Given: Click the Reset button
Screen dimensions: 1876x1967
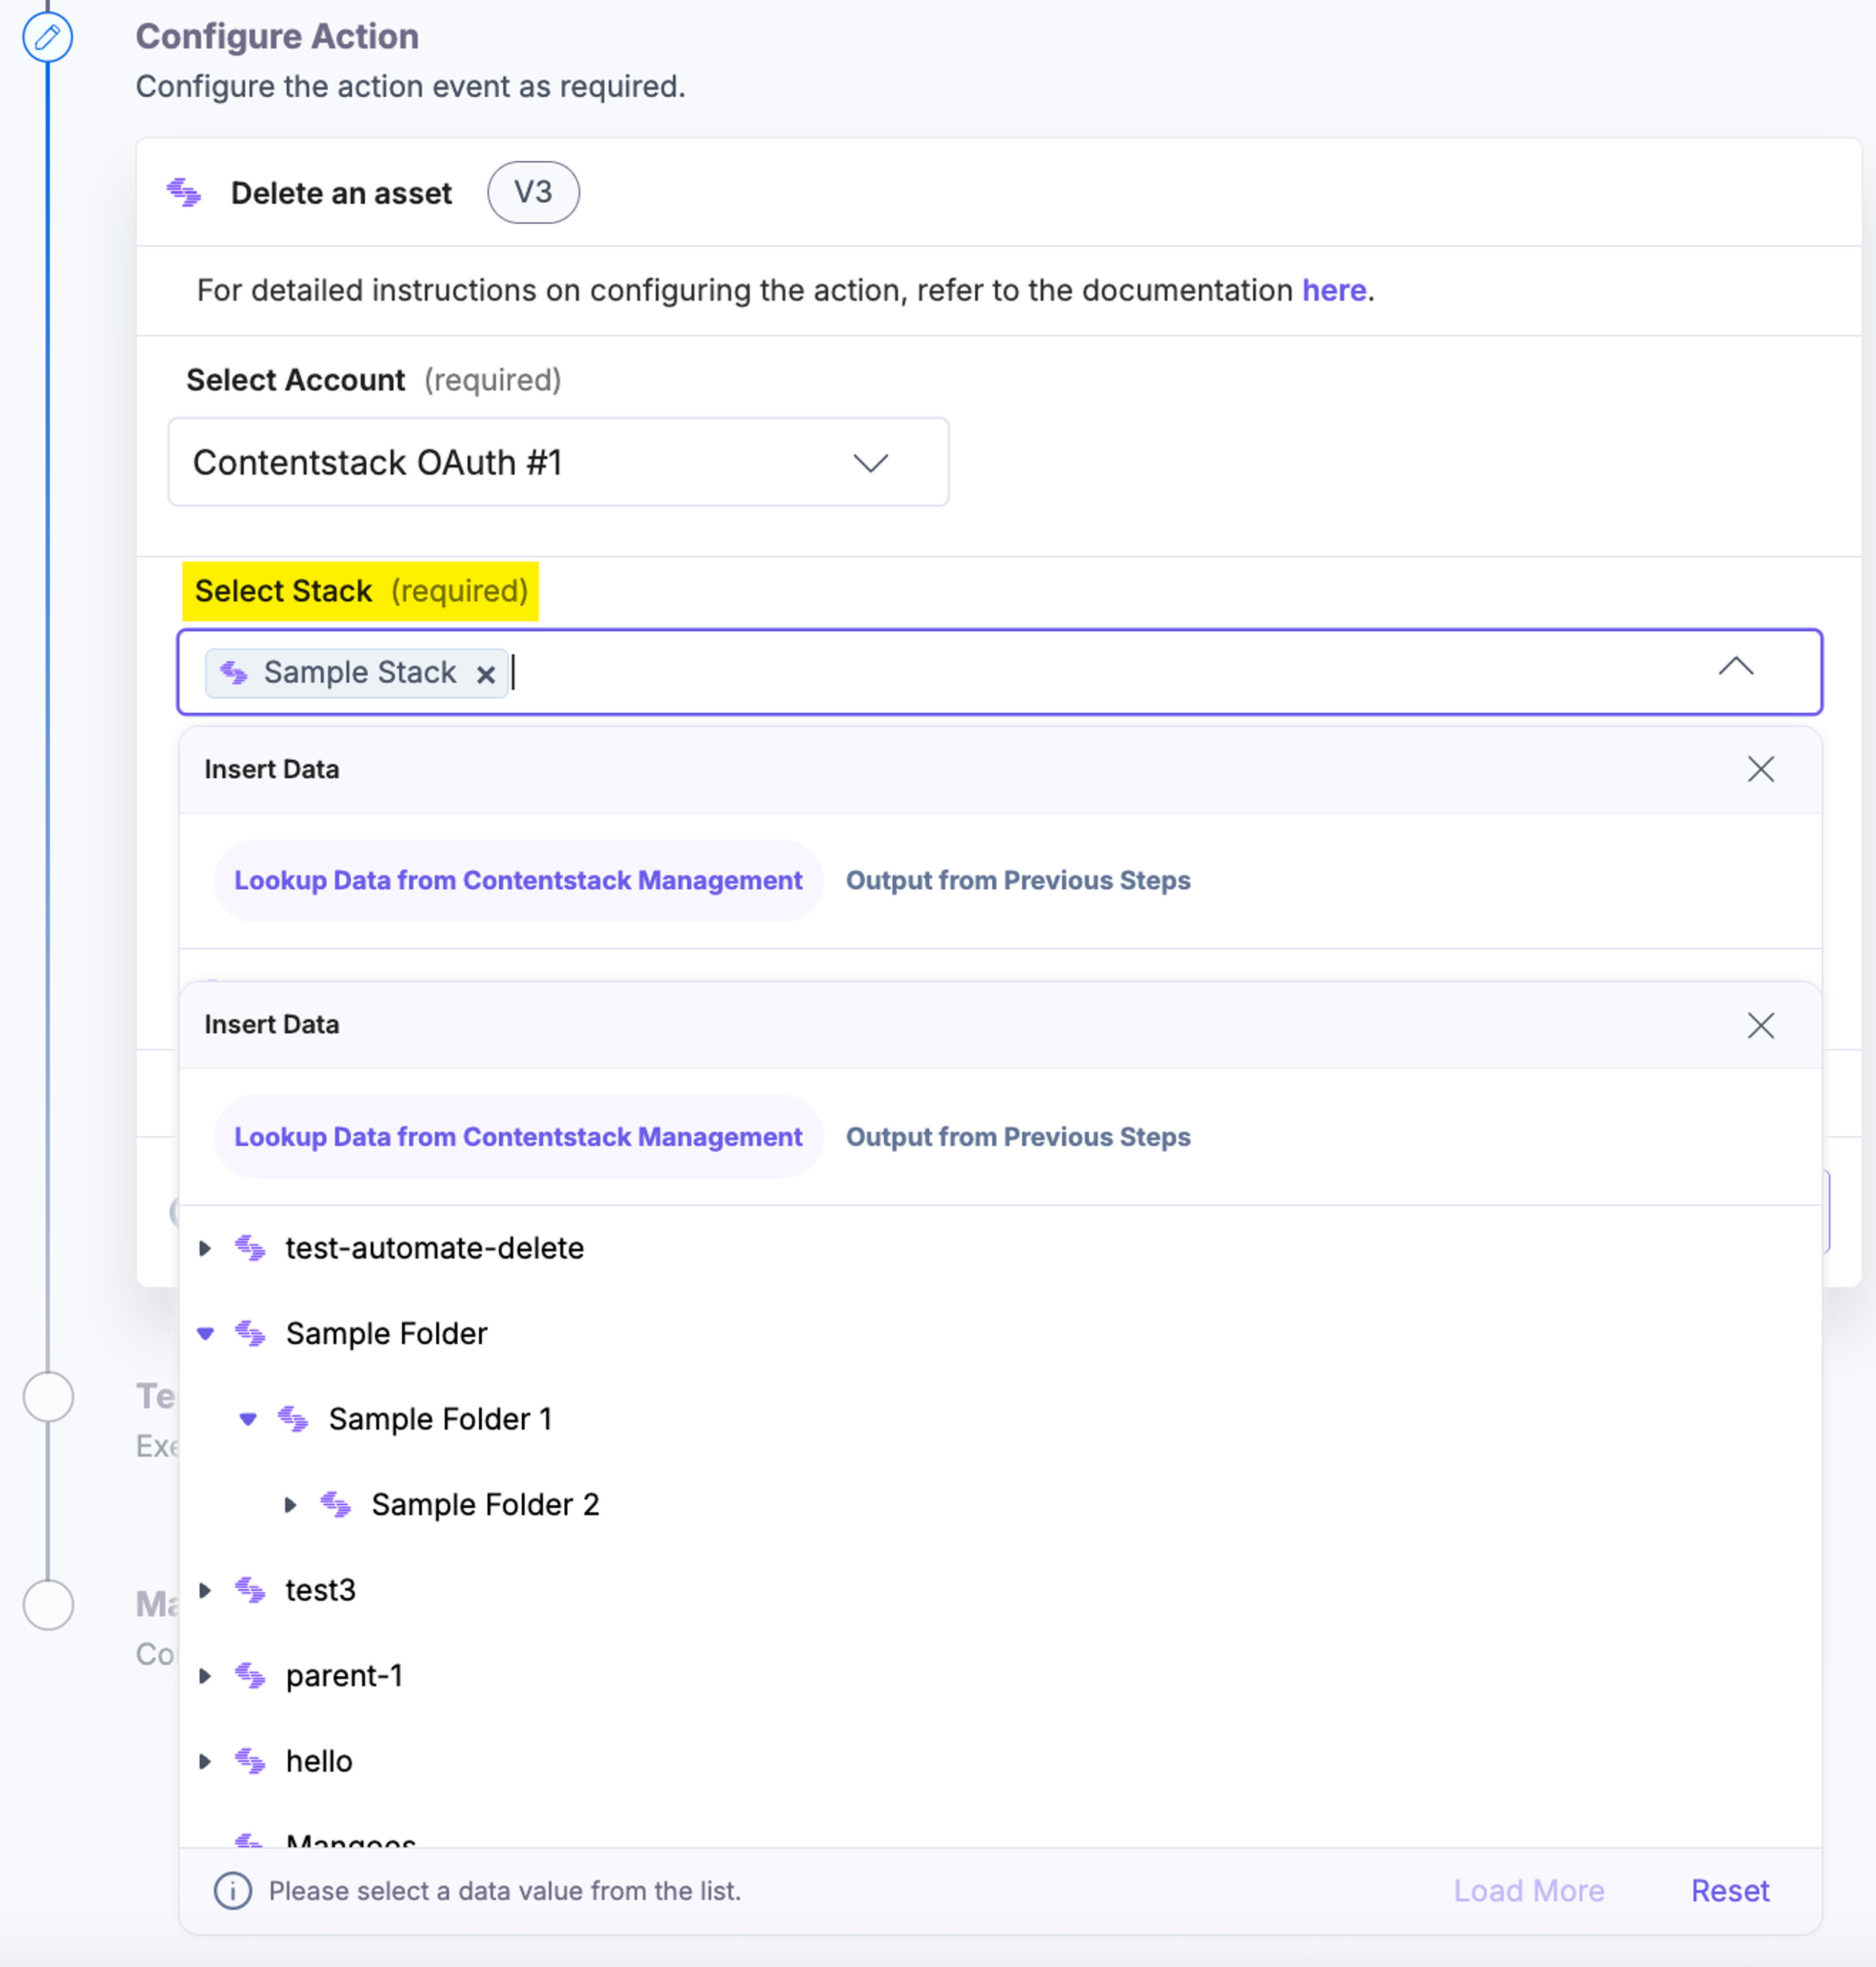Looking at the screenshot, I should [x=1729, y=1891].
